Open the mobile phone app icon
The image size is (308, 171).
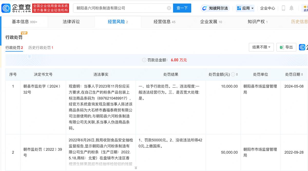(x=283, y=8)
